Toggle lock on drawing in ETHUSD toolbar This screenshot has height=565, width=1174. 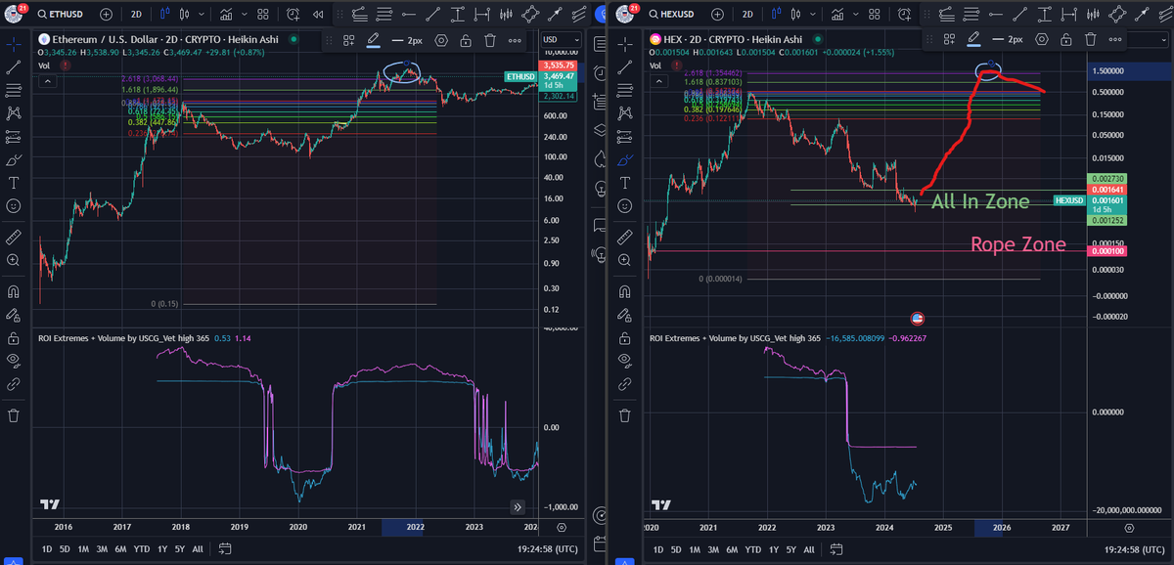(466, 40)
